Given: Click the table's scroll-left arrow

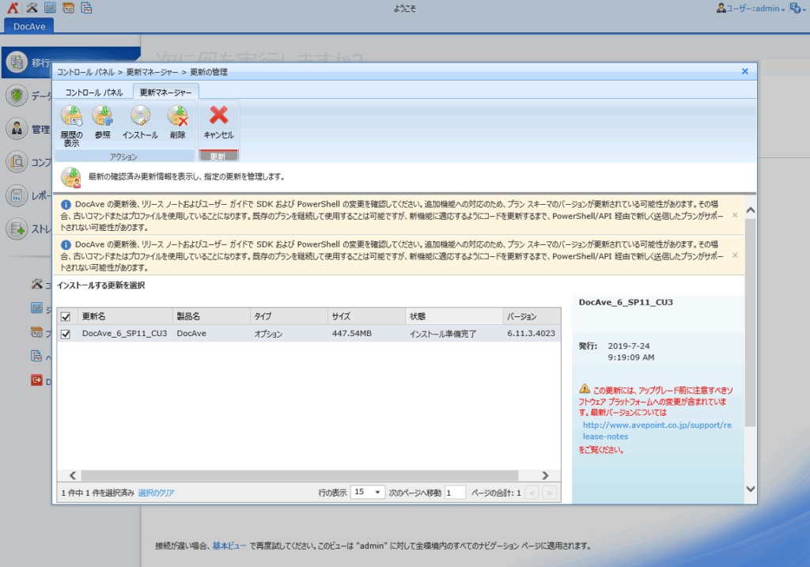Looking at the screenshot, I should click(x=72, y=475).
